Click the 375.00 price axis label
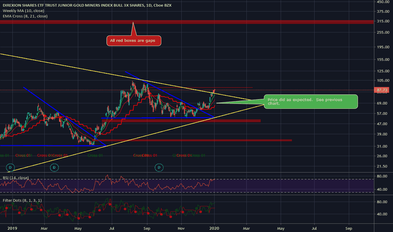This screenshot has width=393, height=232. [x=383, y=11]
